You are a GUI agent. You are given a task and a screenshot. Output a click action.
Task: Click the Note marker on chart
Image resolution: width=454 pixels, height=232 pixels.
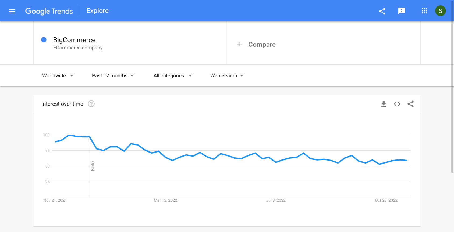pyautogui.click(x=93, y=166)
